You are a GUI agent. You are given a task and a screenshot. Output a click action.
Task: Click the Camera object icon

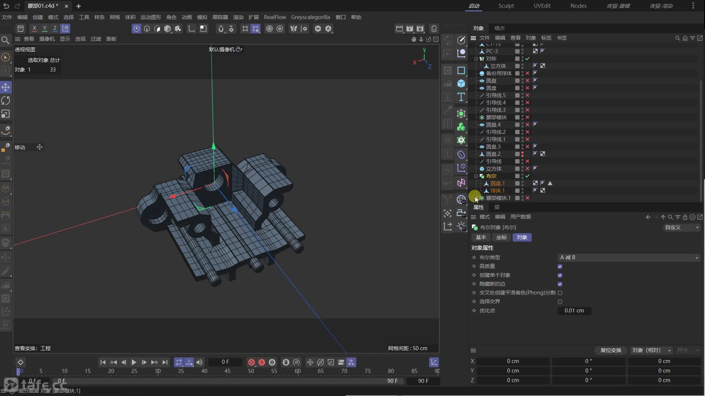click(461, 213)
